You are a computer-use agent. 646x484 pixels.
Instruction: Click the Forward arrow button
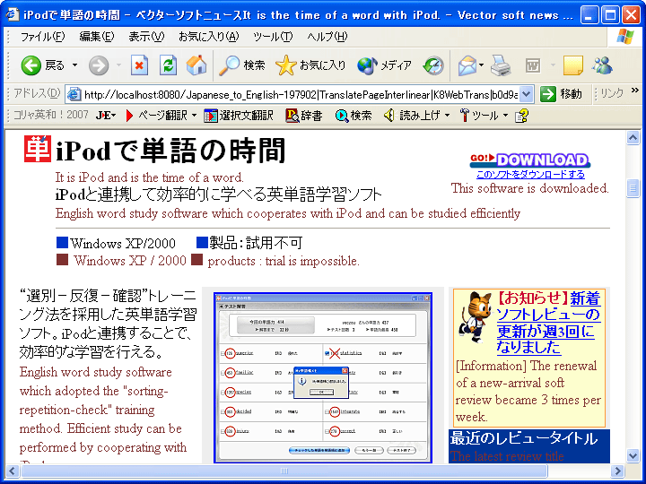click(x=99, y=65)
